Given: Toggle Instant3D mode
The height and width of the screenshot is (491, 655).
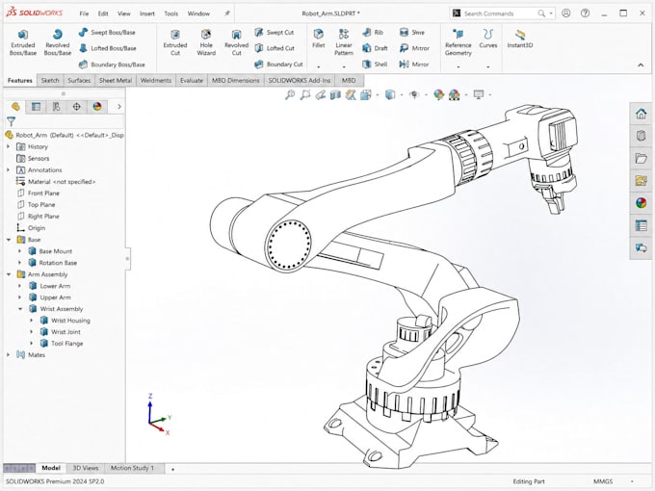Looking at the screenshot, I should click(519, 39).
